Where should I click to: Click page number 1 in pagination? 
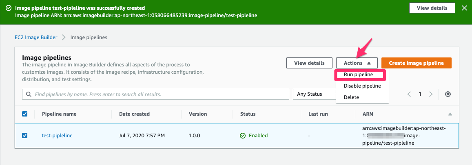click(420, 95)
